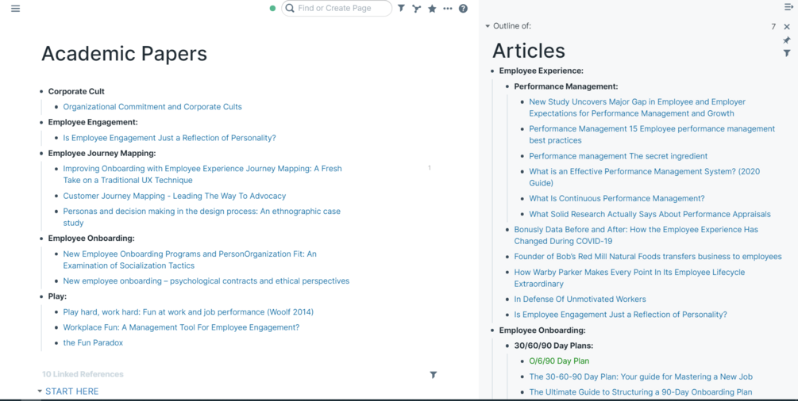This screenshot has width=798, height=401.
Task: Open the three-dot more options menu
Action: point(447,8)
